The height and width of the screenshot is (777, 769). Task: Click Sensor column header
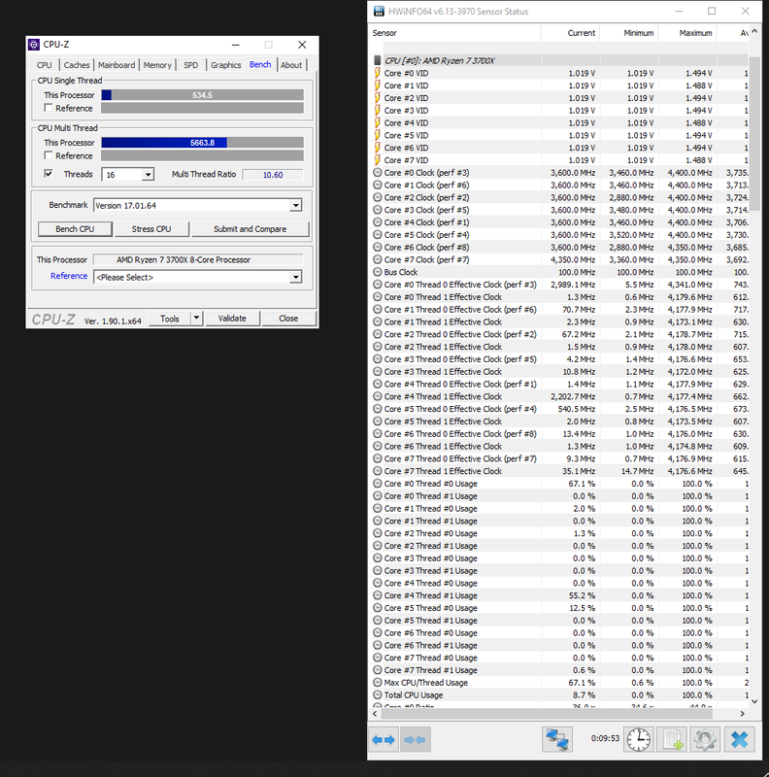point(455,33)
